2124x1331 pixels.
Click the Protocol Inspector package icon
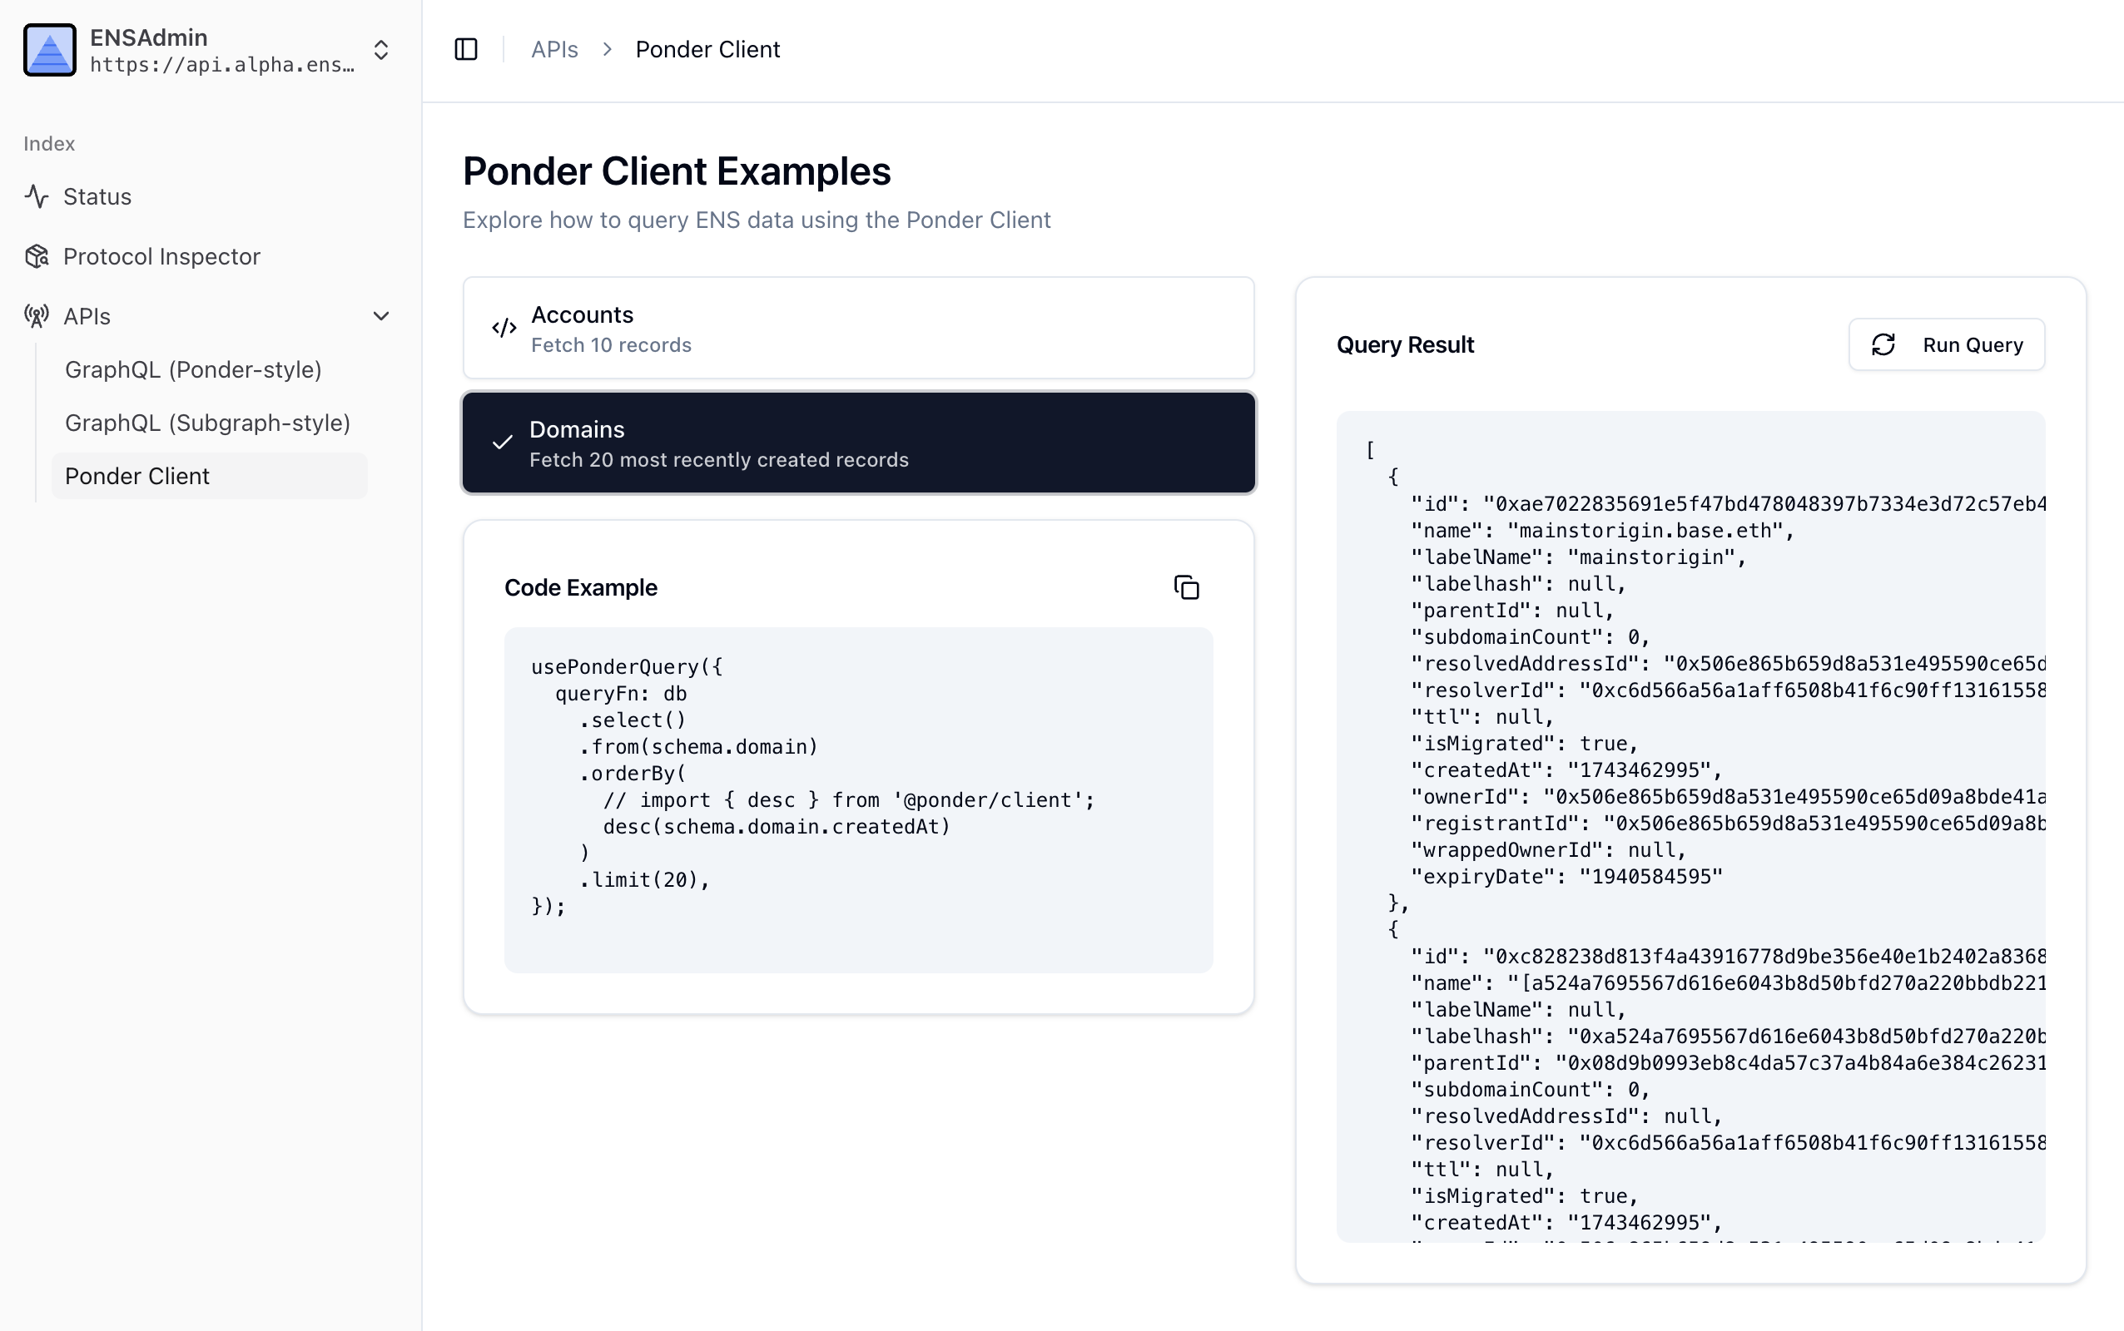point(37,256)
